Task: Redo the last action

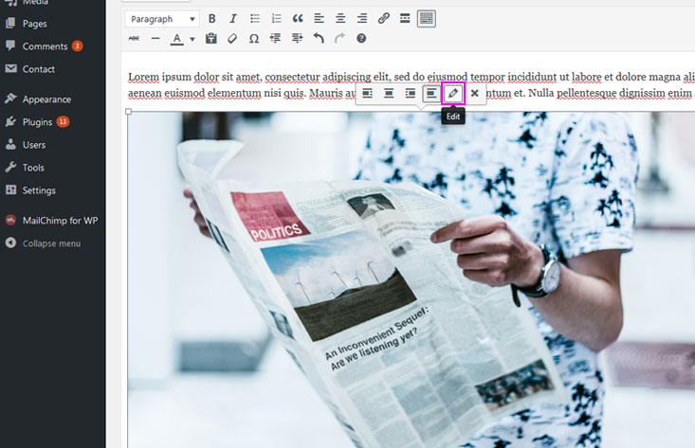Action: coord(339,39)
